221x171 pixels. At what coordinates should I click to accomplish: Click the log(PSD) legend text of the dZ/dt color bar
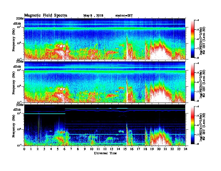tap(202, 127)
